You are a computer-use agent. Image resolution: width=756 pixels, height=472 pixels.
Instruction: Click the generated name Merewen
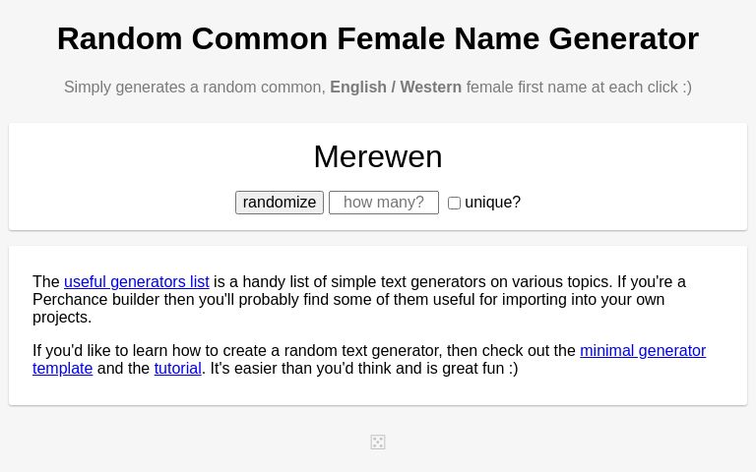click(378, 156)
